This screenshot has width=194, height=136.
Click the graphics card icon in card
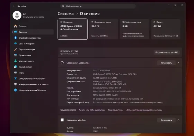(x=123, y=22)
